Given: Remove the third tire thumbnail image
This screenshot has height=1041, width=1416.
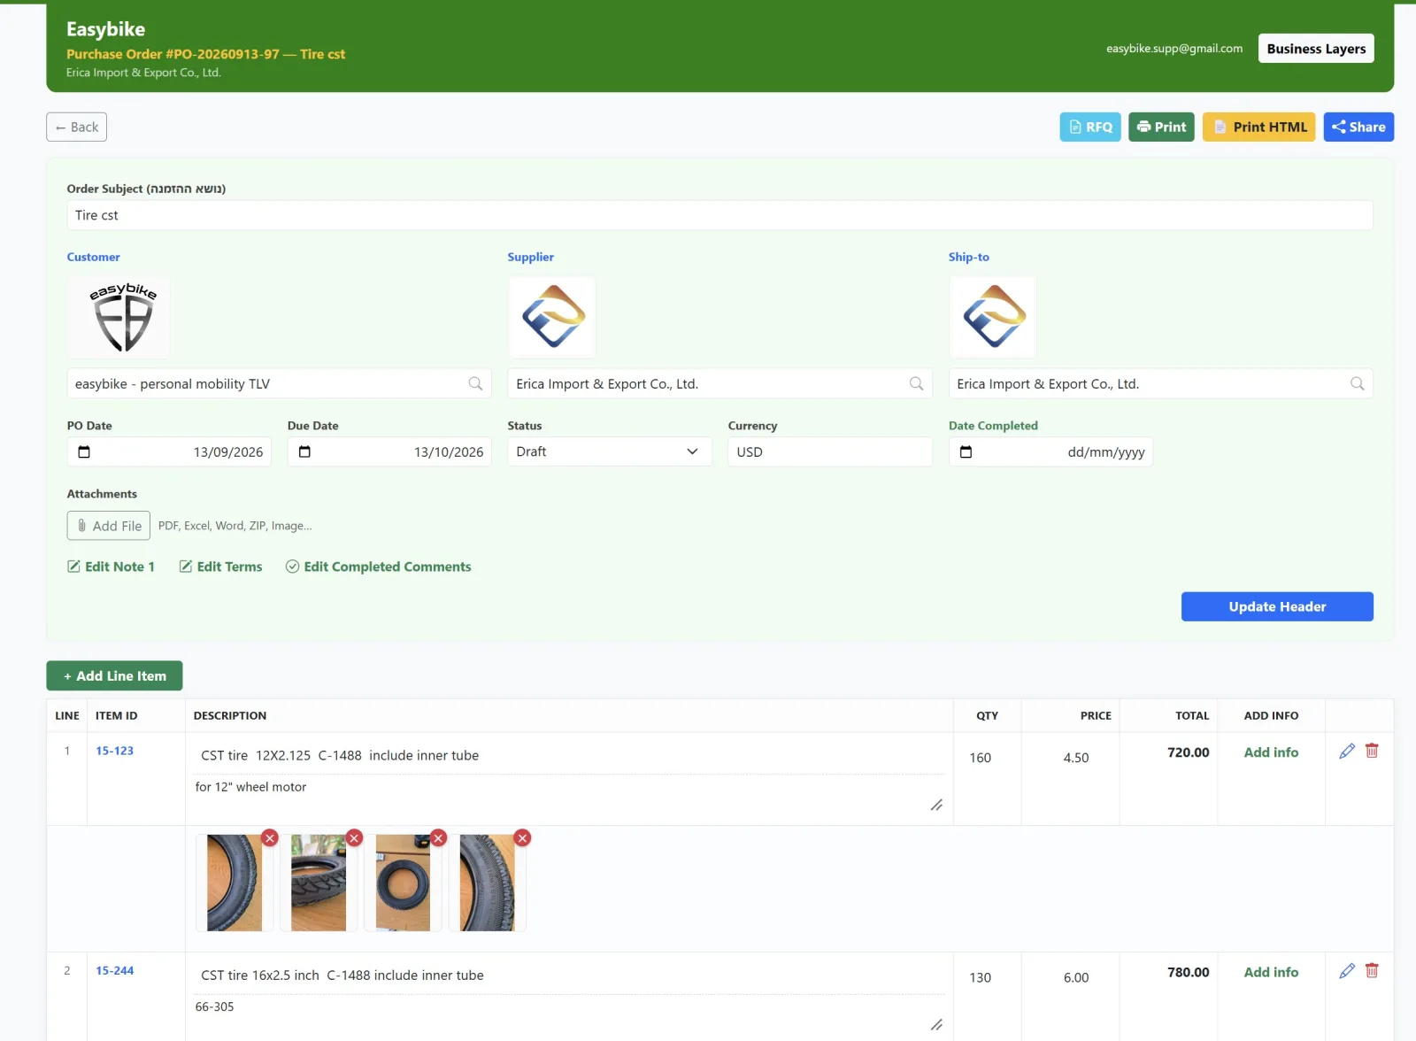Looking at the screenshot, I should 438,837.
